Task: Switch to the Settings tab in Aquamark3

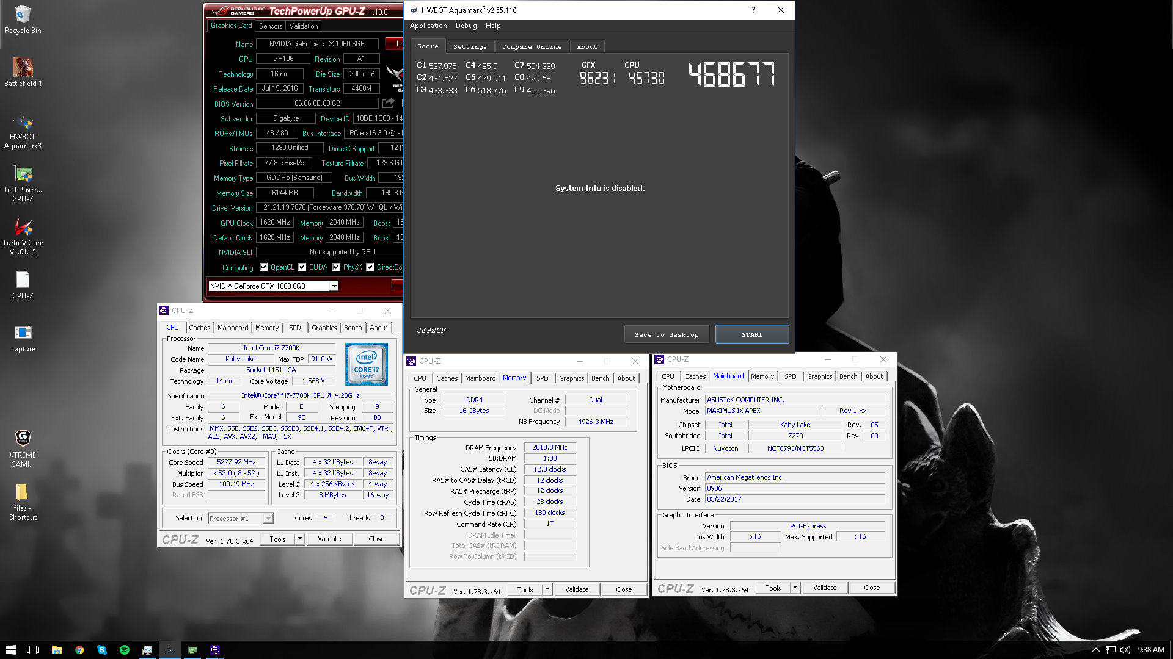Action: click(x=470, y=46)
